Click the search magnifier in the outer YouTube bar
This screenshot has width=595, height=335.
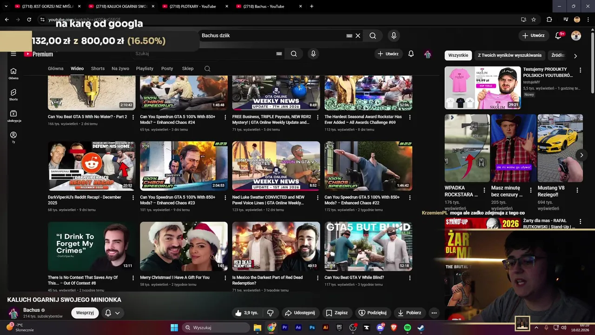[373, 35]
